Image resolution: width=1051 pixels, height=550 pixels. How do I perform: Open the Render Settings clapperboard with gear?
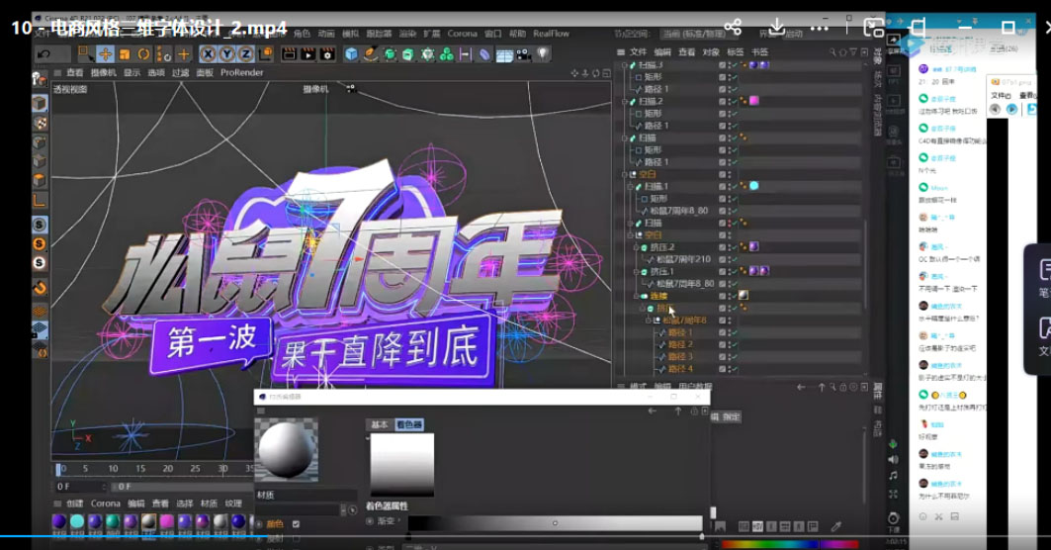click(327, 53)
